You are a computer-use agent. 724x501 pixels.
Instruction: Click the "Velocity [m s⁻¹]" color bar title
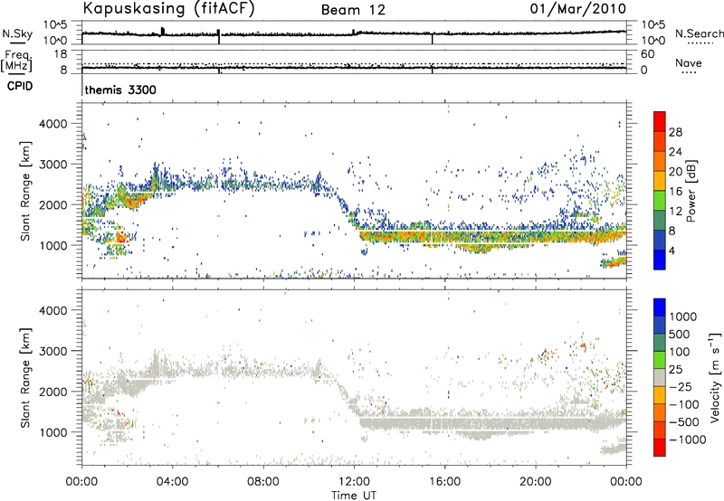(x=715, y=377)
